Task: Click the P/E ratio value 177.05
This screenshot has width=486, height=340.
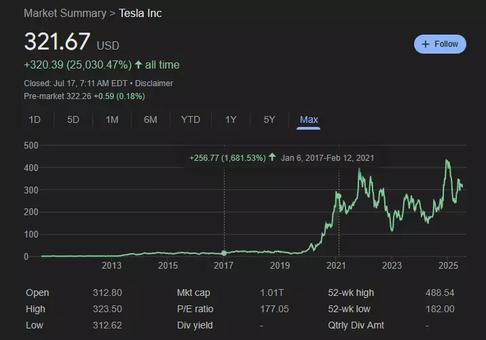Action: (274, 309)
